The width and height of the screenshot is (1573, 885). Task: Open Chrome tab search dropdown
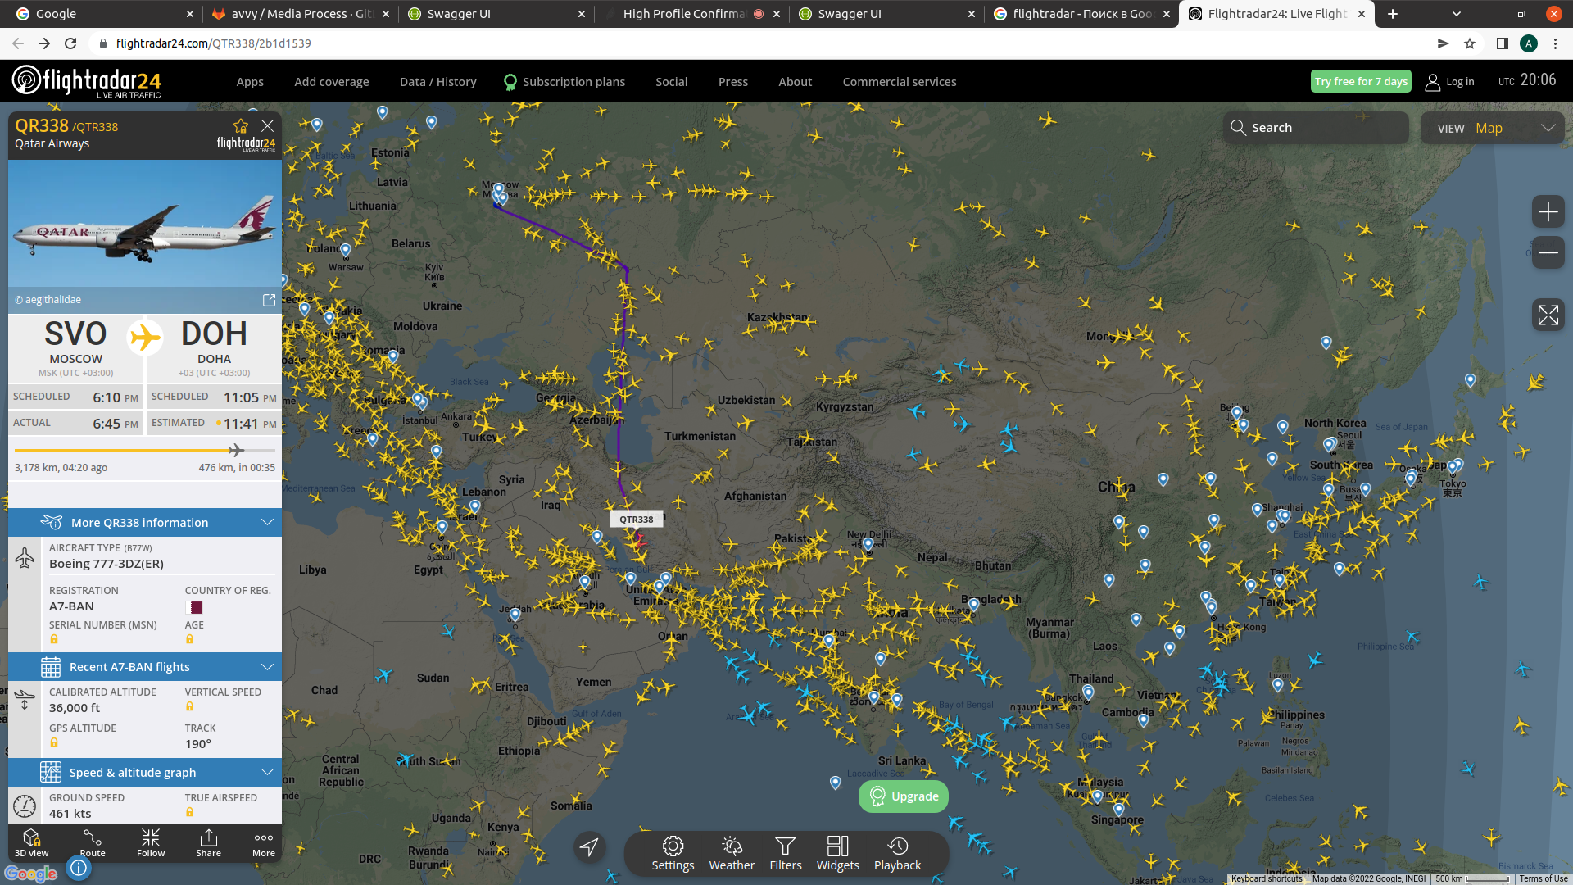pyautogui.click(x=1456, y=14)
